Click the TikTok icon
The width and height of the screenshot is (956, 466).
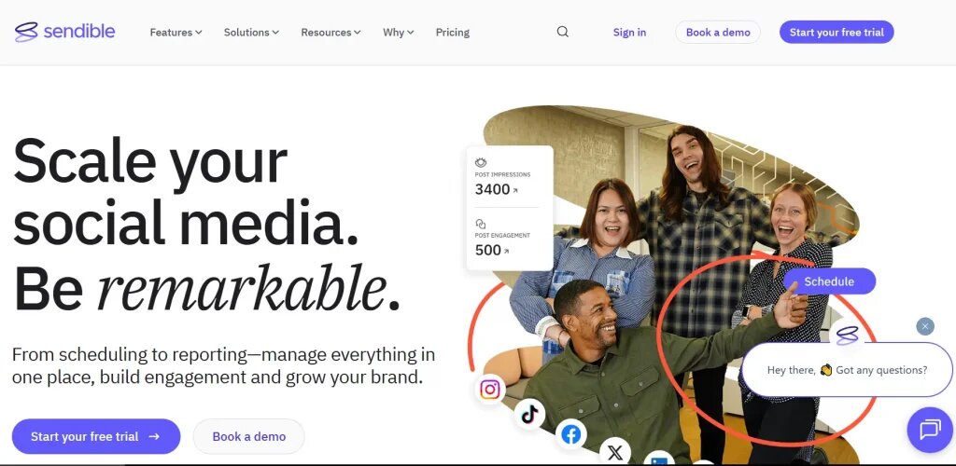529,415
